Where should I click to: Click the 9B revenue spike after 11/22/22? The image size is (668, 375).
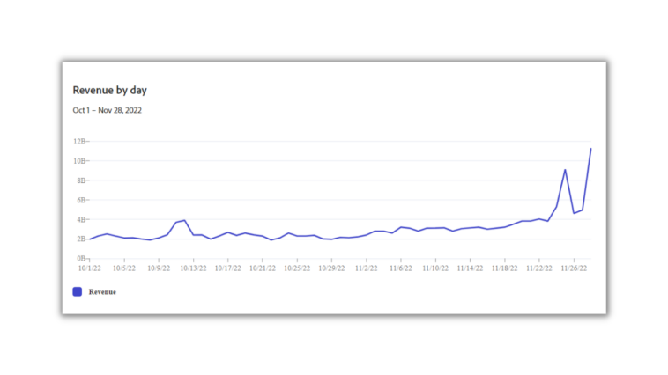[x=565, y=169]
